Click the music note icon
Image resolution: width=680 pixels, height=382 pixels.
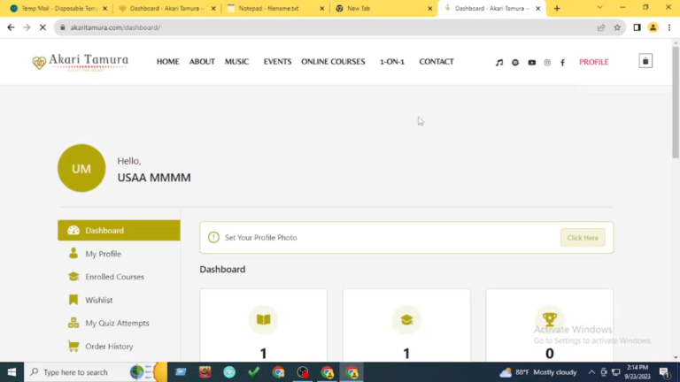(x=499, y=63)
